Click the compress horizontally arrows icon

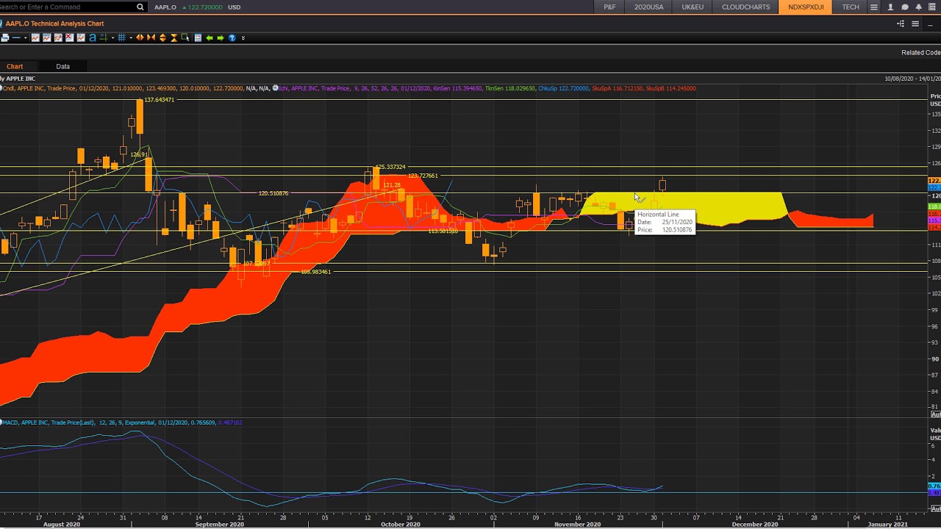[x=151, y=37]
